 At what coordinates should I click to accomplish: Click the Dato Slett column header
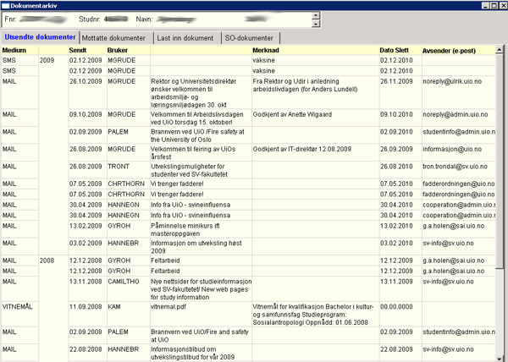(x=400, y=50)
